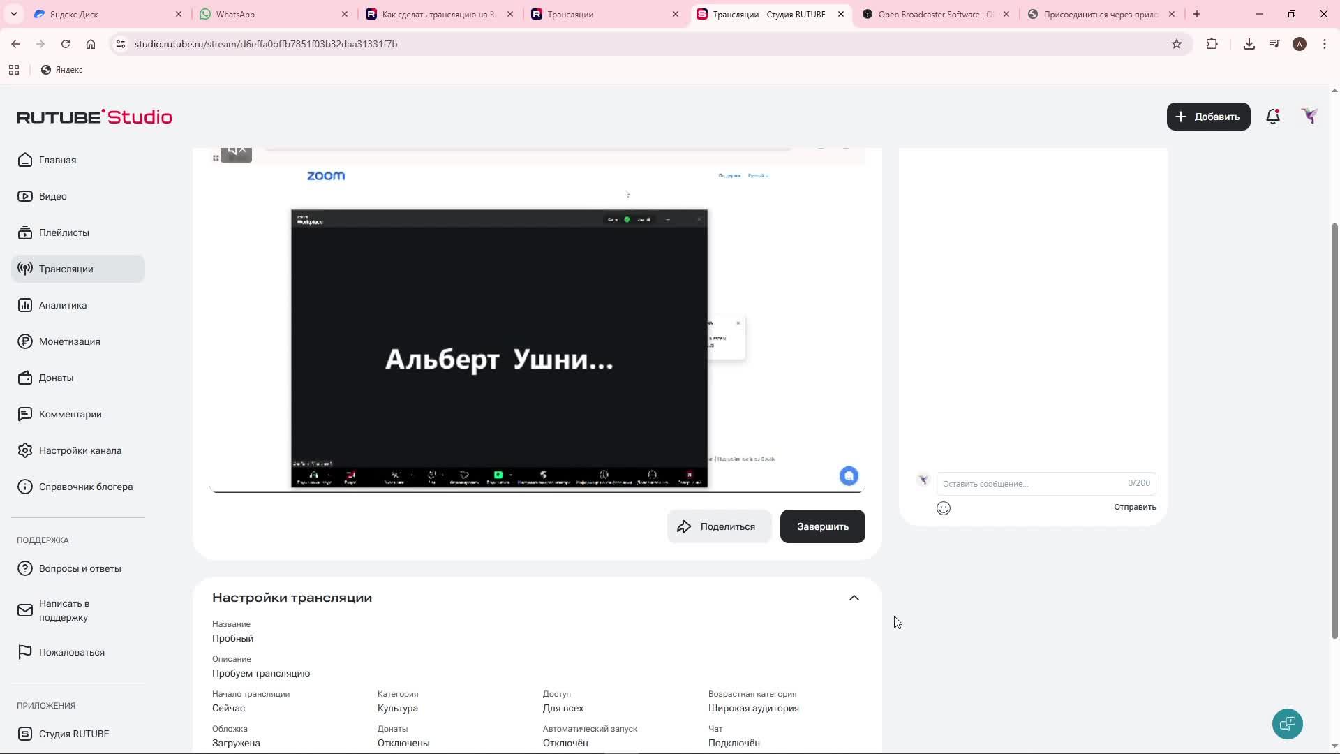Focus the Оставить сообщение chat field
Viewport: 1340px width, 754px height.
[x=1032, y=483]
